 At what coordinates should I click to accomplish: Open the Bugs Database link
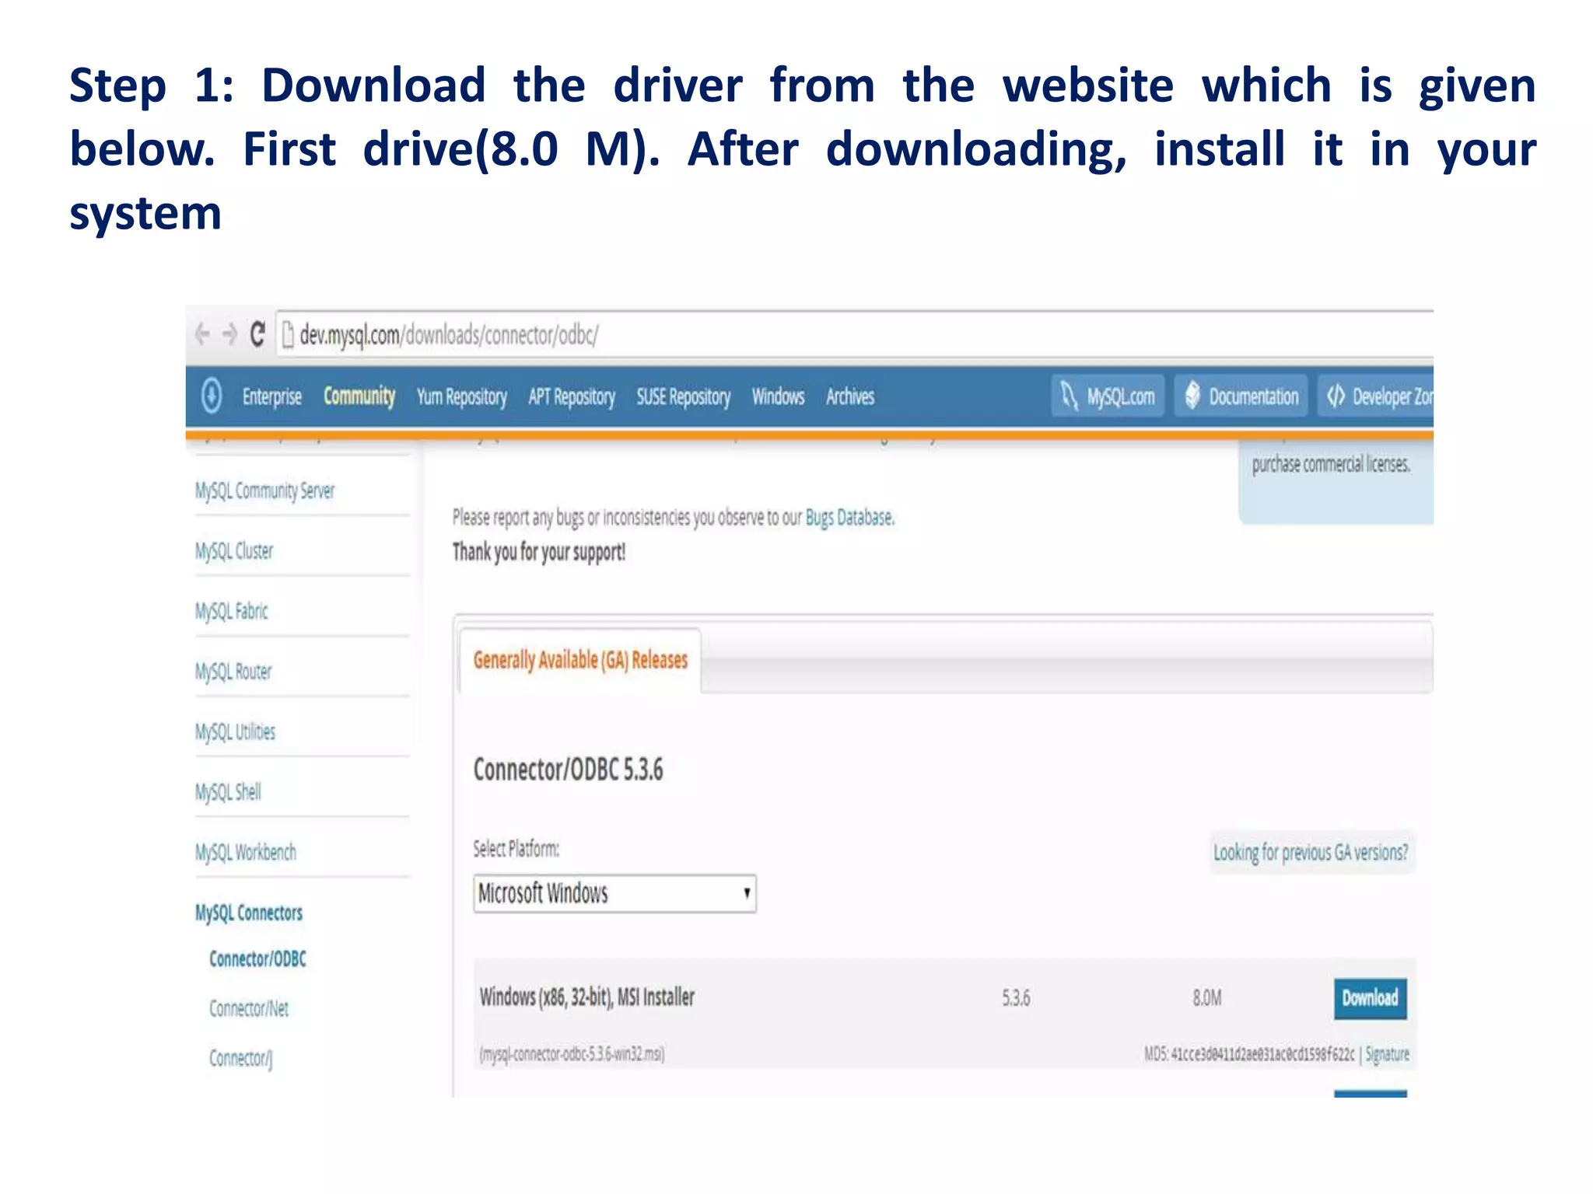click(x=850, y=517)
